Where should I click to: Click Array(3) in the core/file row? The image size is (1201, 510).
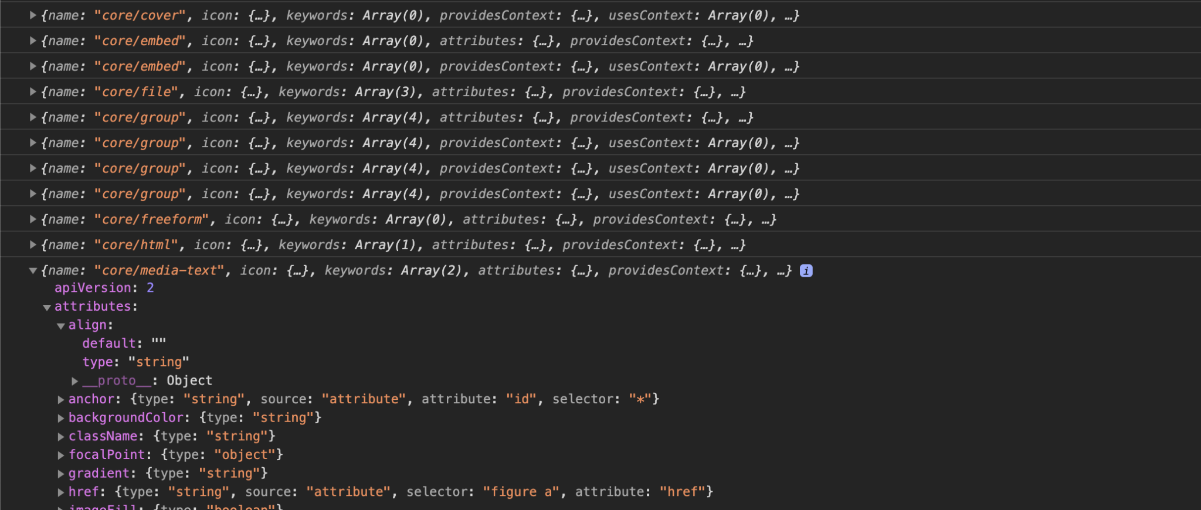(x=385, y=92)
